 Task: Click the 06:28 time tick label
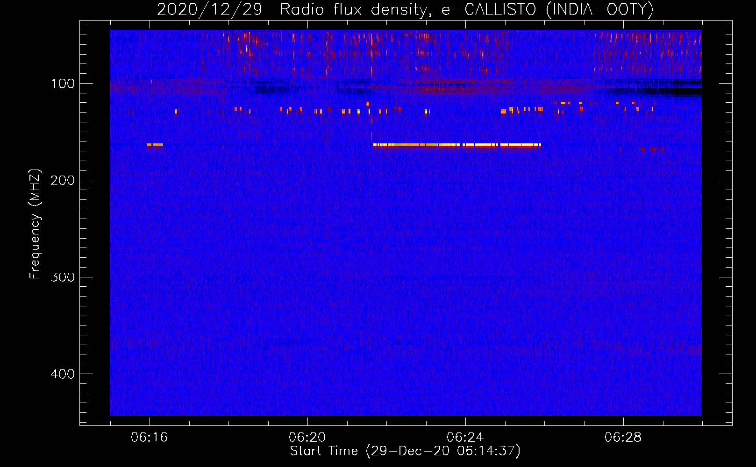[x=623, y=438]
